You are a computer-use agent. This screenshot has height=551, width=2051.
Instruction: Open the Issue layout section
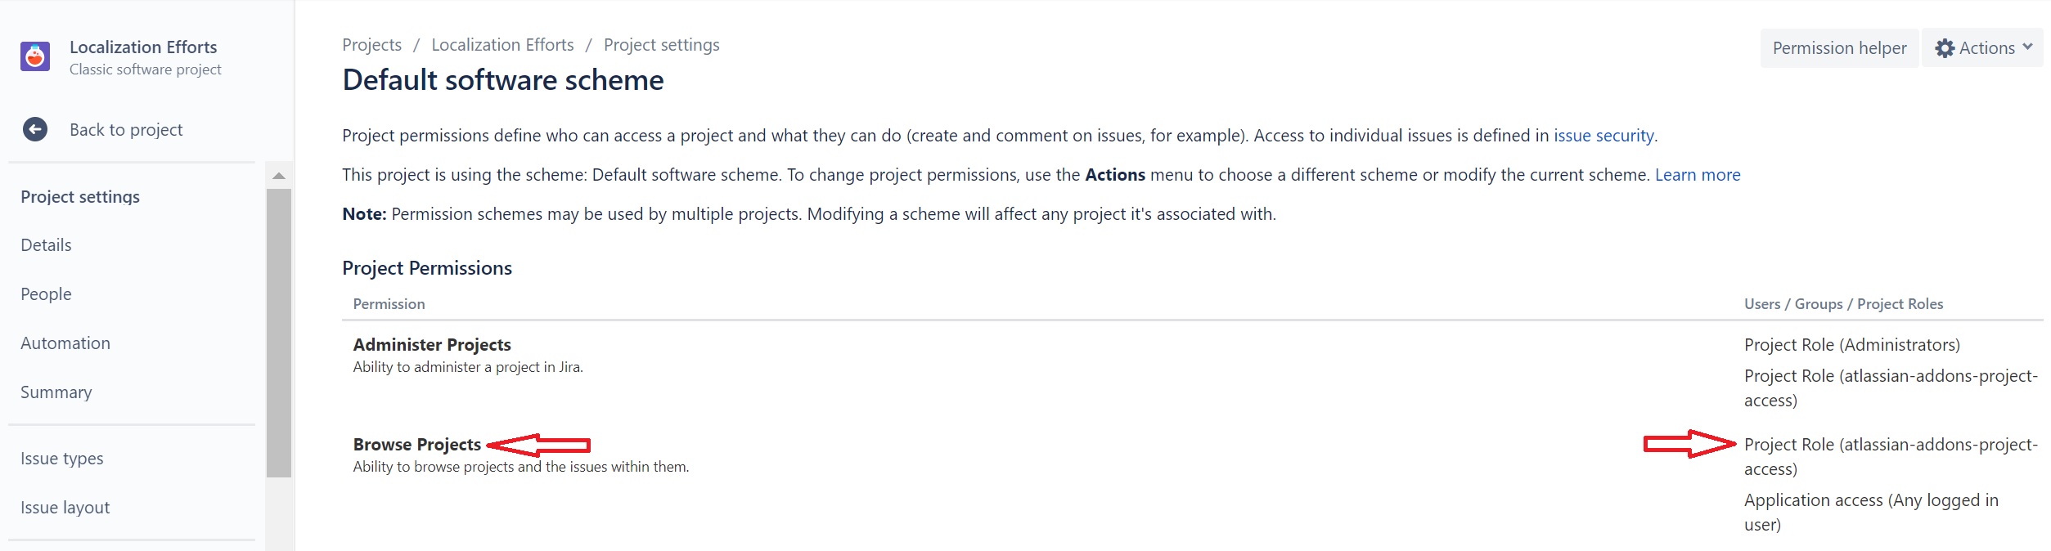click(x=65, y=507)
